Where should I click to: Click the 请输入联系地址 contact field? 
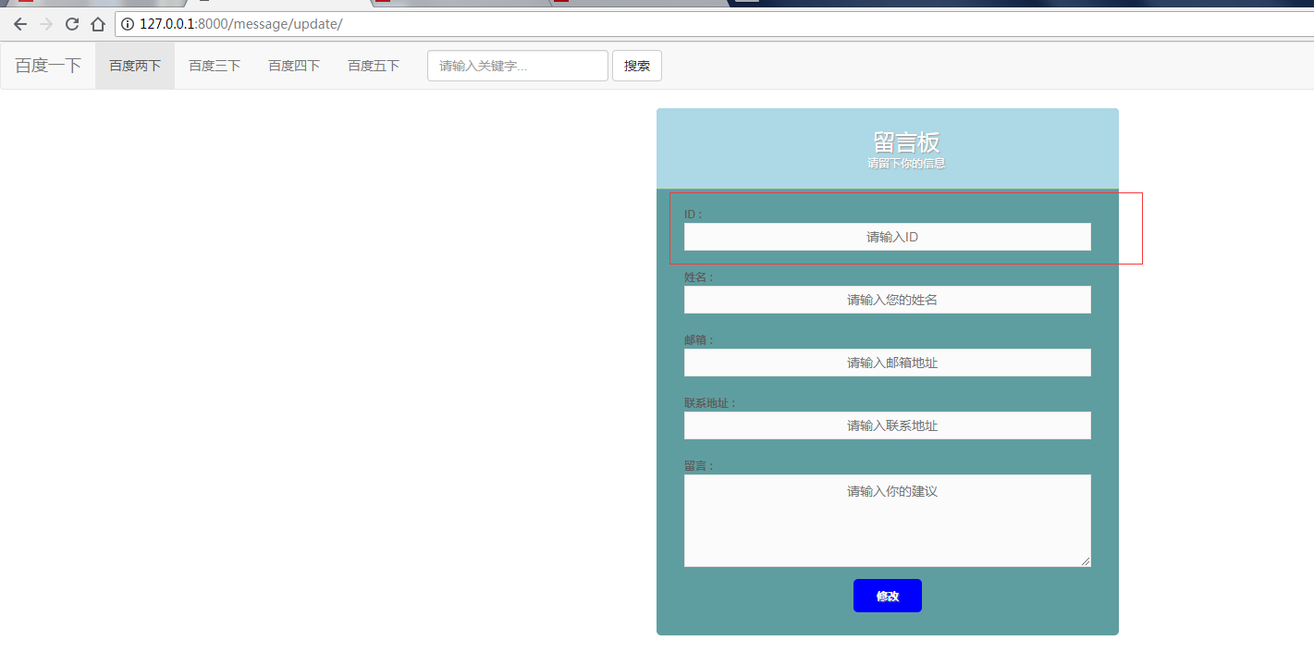pyautogui.click(x=887, y=425)
